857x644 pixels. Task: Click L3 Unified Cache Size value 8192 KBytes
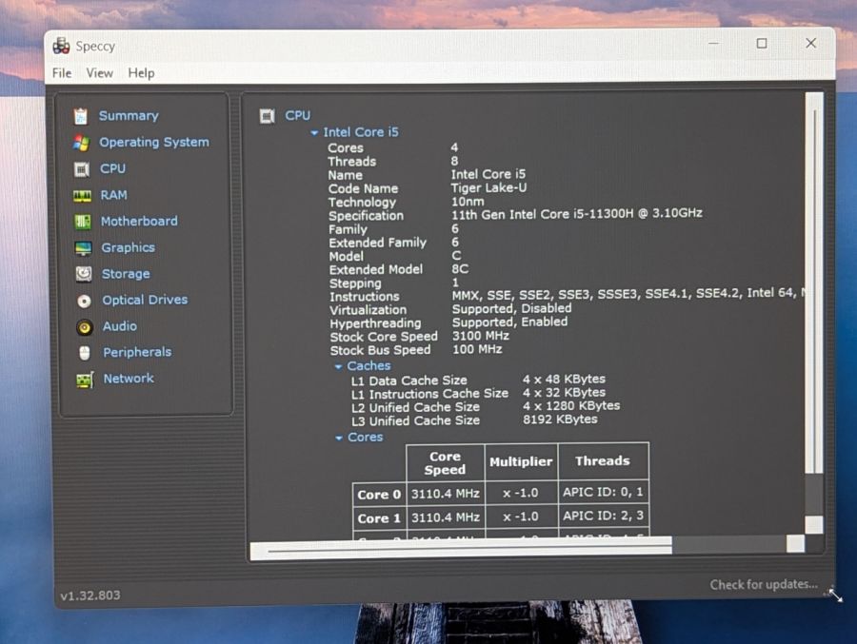[x=560, y=420]
